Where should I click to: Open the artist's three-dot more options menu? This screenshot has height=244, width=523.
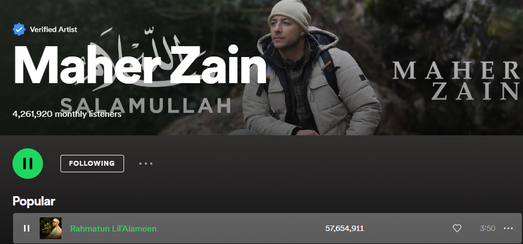[146, 164]
